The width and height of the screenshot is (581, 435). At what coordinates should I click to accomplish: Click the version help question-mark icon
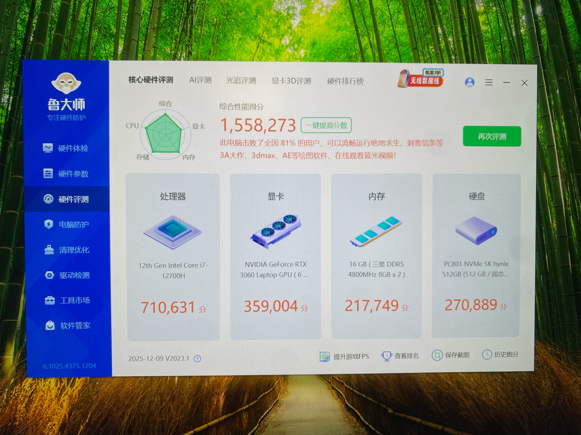click(x=197, y=358)
